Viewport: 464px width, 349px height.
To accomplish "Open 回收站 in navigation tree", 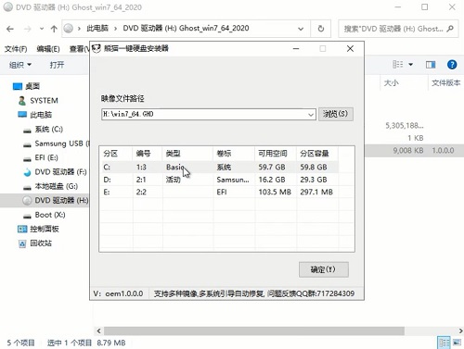I will pos(41,243).
